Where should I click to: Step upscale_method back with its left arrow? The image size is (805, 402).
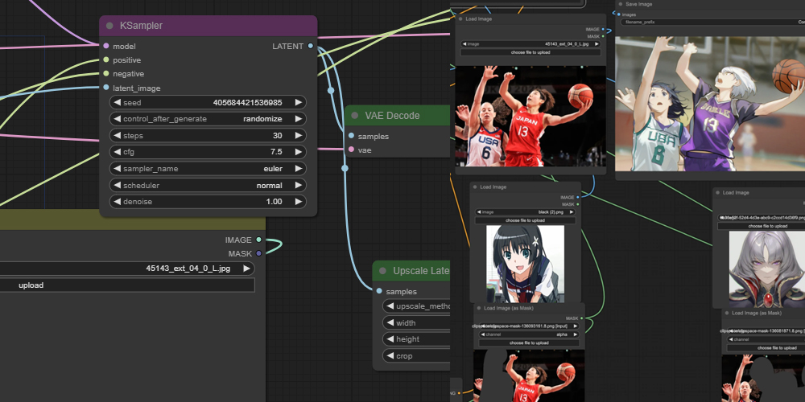click(x=390, y=306)
